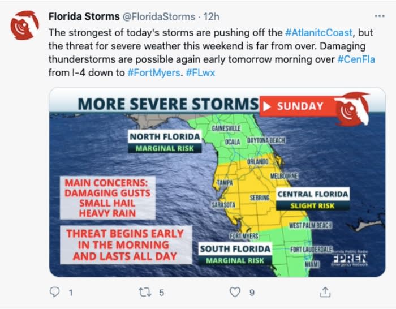The width and height of the screenshot is (396, 309).
Task: Click the like count of 9
Action: tap(252, 293)
